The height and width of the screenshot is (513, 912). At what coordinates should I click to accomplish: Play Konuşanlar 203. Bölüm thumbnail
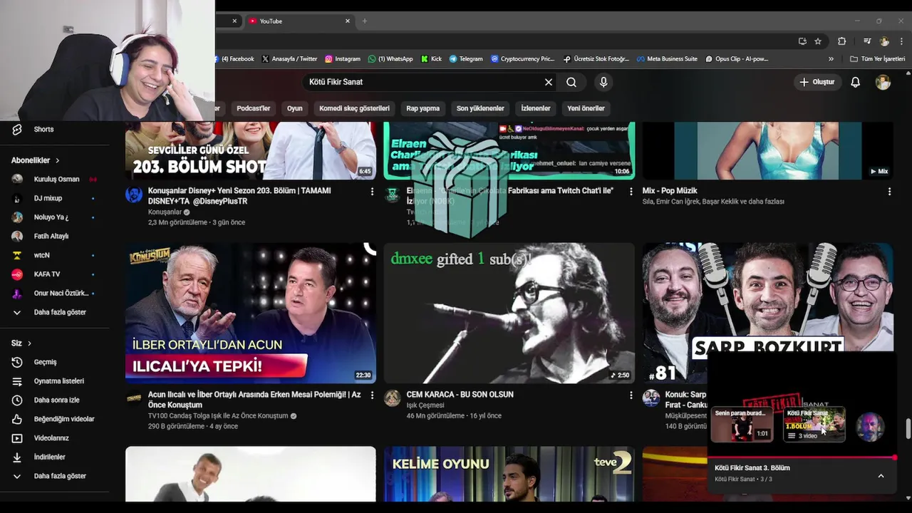tap(251, 150)
